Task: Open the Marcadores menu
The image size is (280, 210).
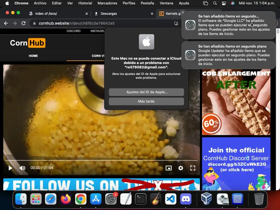Action: coord(107,3)
